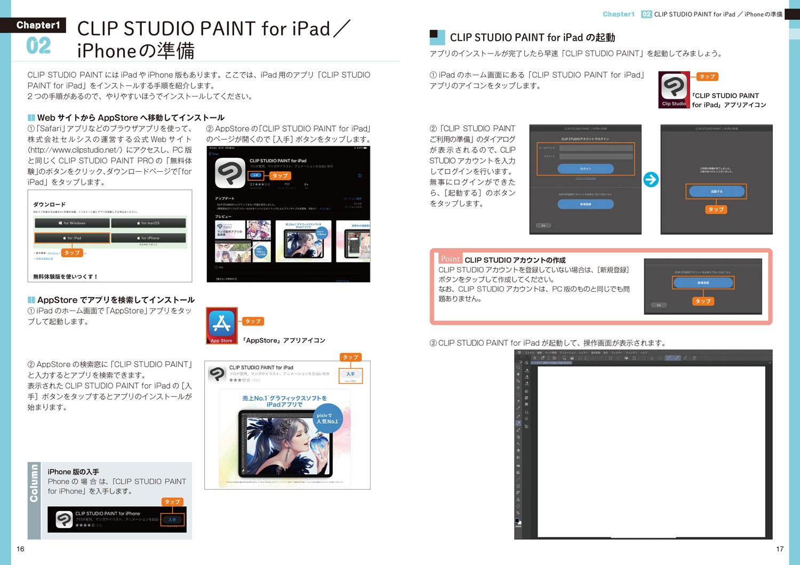Select the Decoration tool
This screenshot has width=800, height=565.
point(518,444)
